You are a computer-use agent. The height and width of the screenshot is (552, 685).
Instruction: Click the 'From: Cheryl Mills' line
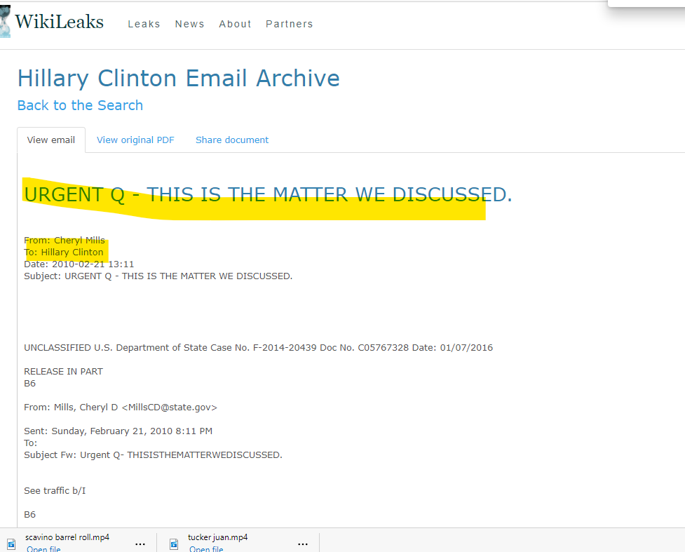click(65, 241)
